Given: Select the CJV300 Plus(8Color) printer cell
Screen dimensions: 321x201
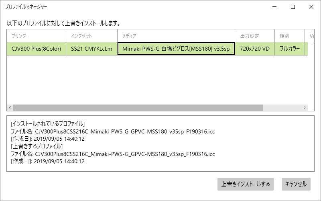Looking at the screenshot, I should pos(36,49).
